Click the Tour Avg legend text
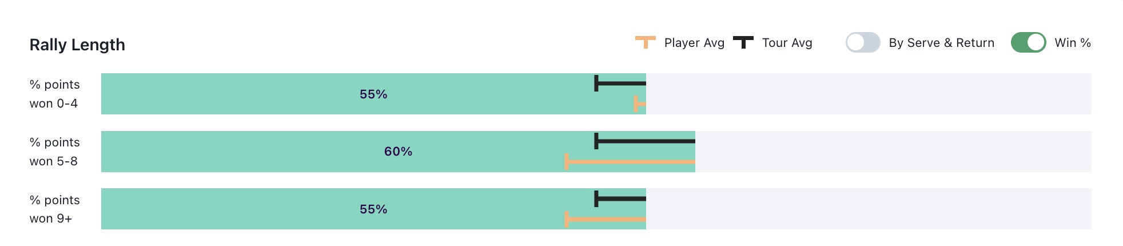 click(787, 43)
